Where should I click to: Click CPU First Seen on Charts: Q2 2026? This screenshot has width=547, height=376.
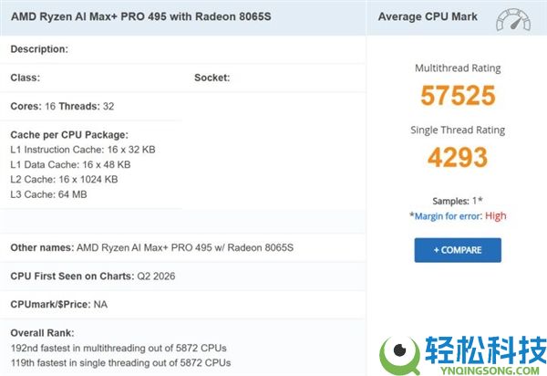(93, 277)
